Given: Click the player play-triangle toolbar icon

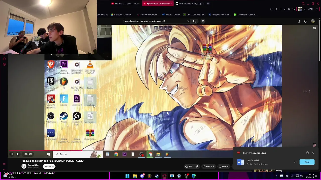Looking at the screenshot, I should click(289, 9).
